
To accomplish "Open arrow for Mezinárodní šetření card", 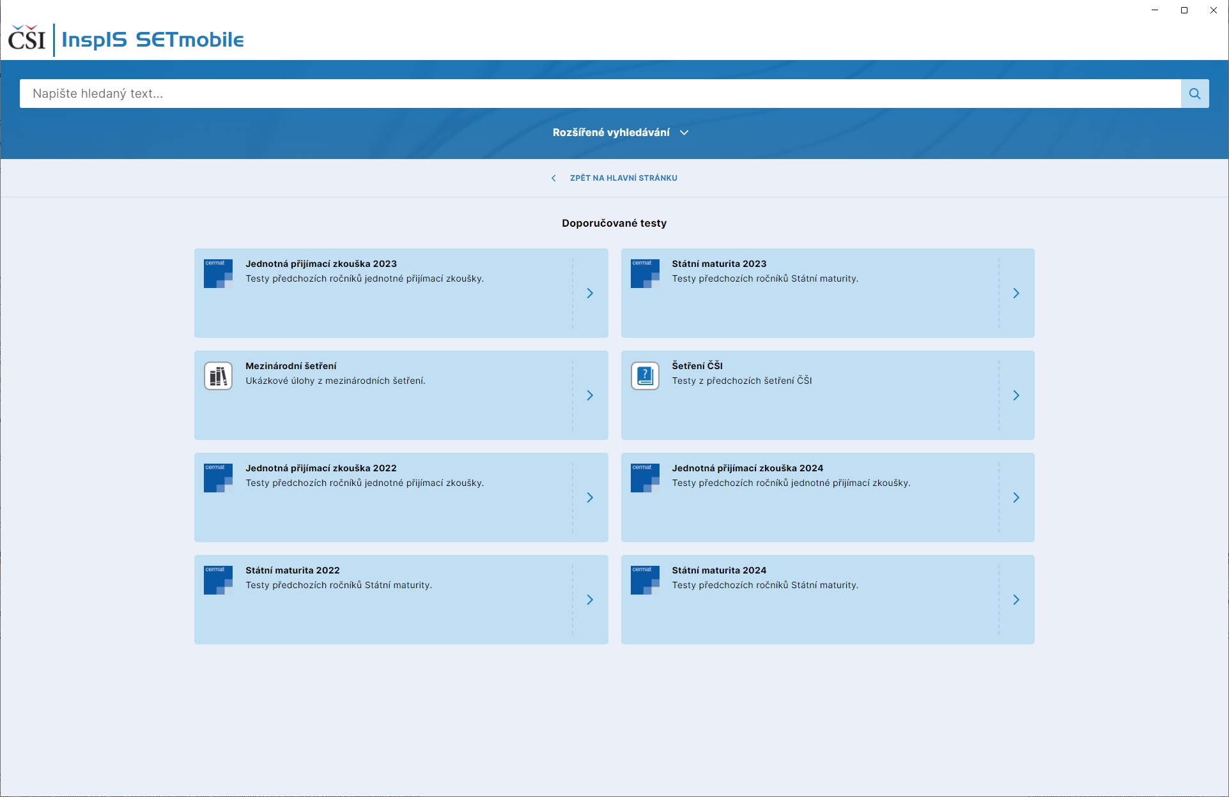I will [x=590, y=395].
